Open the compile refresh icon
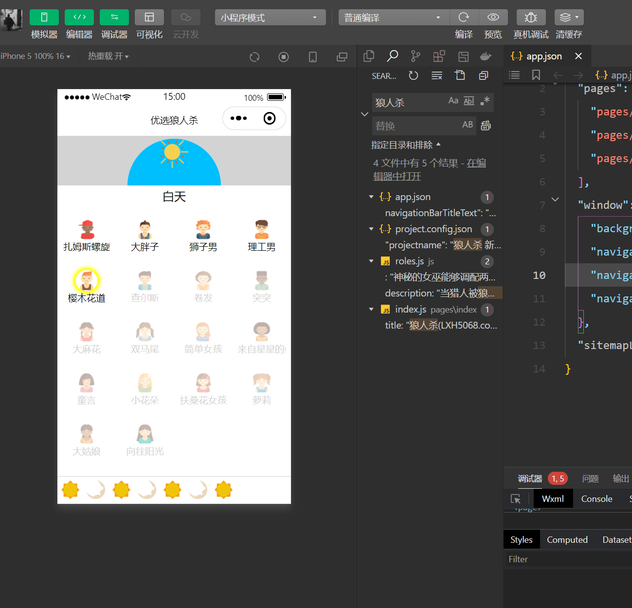Image resolution: width=632 pixels, height=608 pixels. [x=464, y=18]
